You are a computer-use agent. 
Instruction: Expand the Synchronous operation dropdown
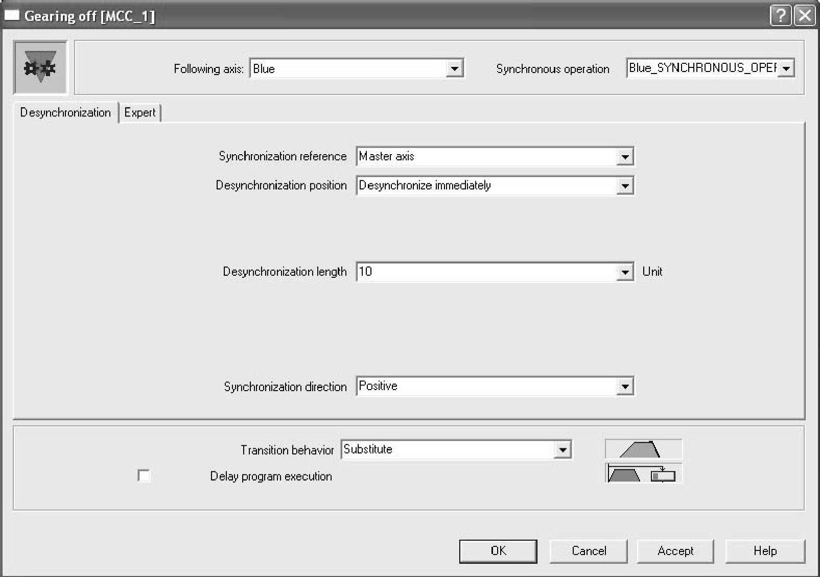click(x=786, y=68)
